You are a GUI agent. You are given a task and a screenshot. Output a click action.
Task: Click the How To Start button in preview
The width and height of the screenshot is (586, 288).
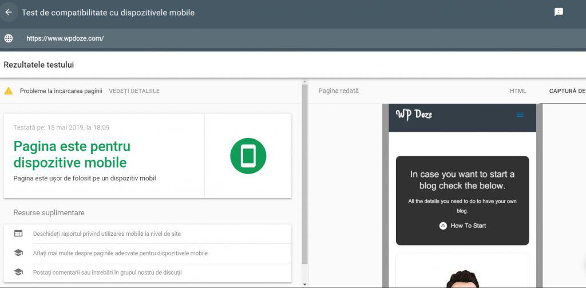click(x=462, y=226)
